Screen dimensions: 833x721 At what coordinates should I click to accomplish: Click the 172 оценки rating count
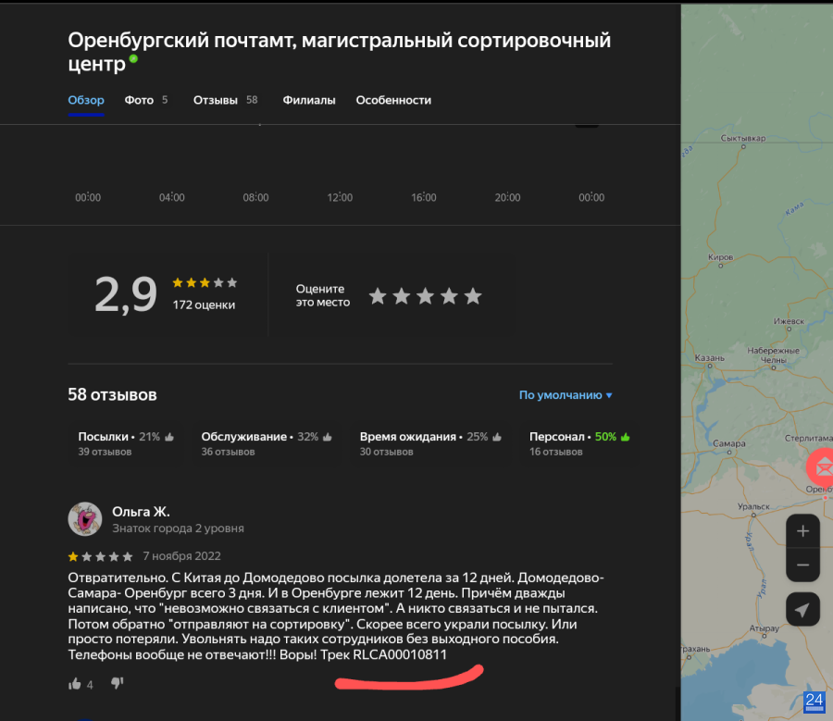click(204, 305)
